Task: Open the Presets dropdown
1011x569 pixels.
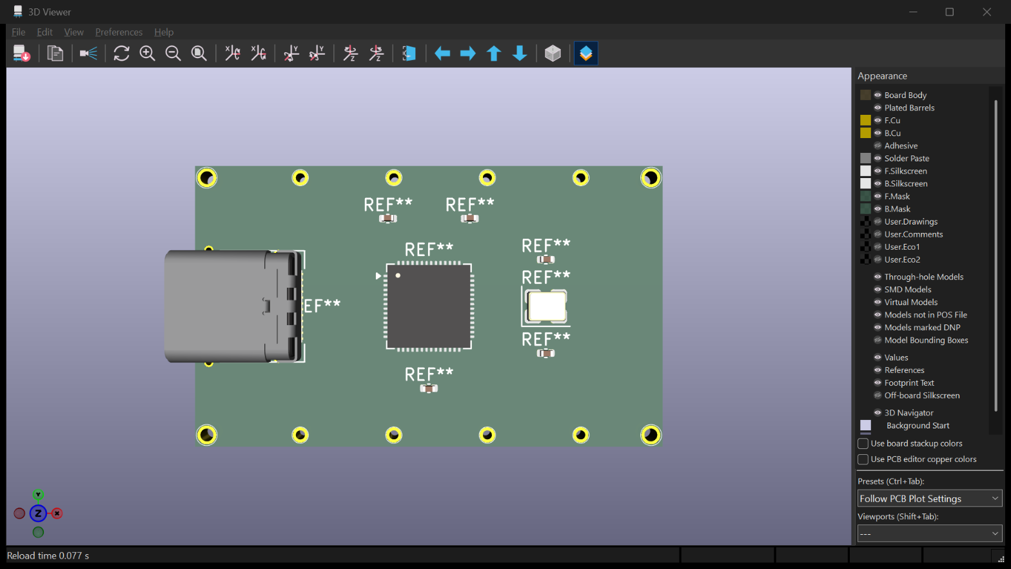Action: [930, 499]
